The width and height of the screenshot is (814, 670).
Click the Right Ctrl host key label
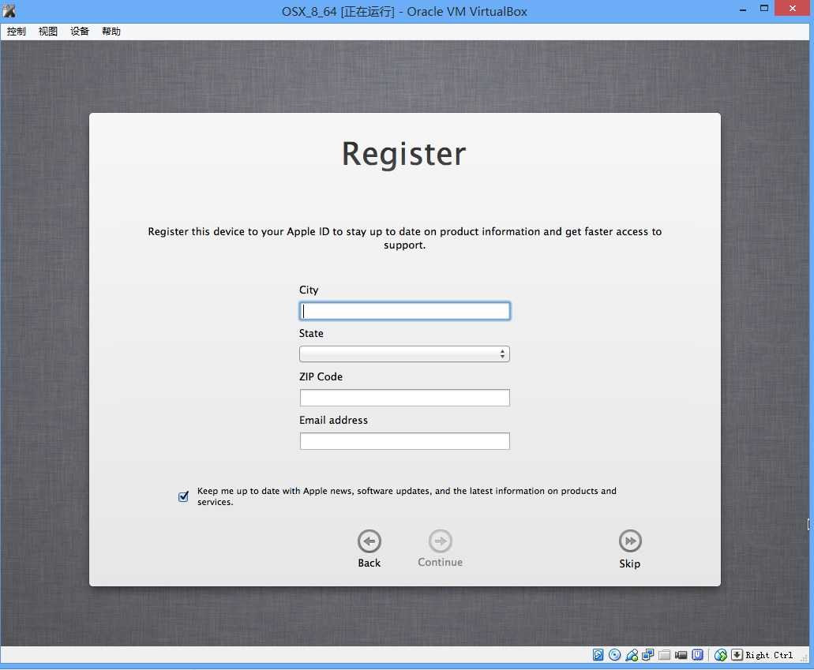(x=769, y=655)
